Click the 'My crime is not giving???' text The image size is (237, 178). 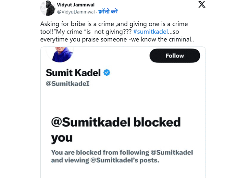coord(99,32)
